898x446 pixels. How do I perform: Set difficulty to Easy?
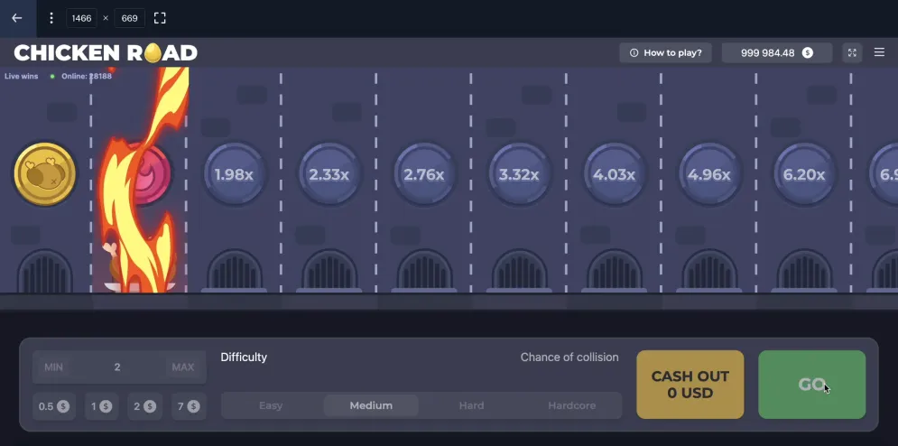point(271,405)
